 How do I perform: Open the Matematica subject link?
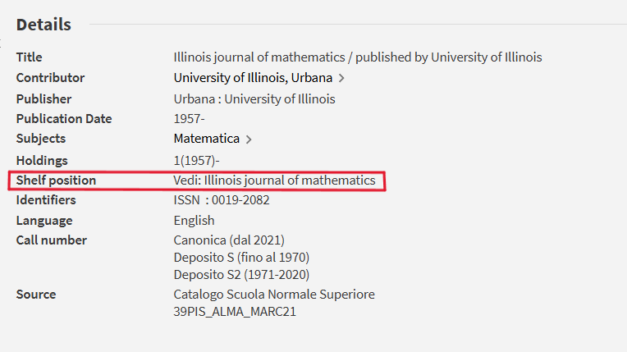point(206,139)
